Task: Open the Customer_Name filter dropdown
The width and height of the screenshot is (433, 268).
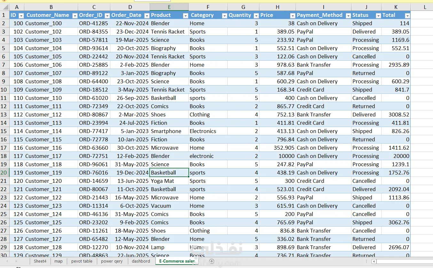Action: [75, 15]
